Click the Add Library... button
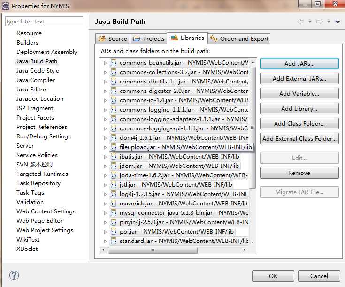345x287 pixels. tap(299, 109)
